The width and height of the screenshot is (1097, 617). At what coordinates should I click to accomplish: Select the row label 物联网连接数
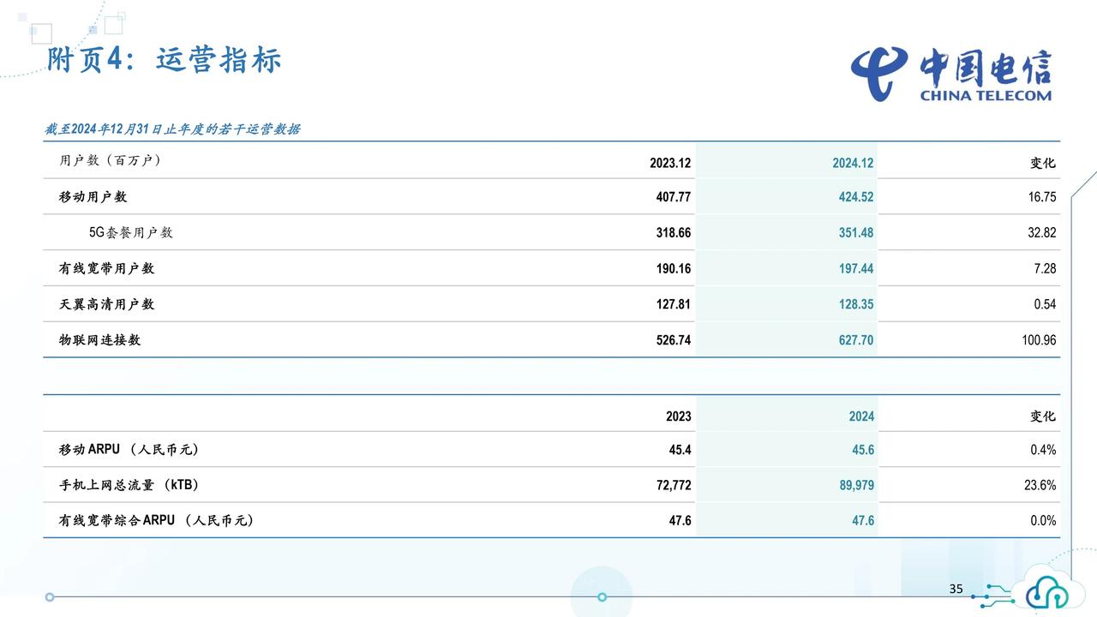(99, 339)
